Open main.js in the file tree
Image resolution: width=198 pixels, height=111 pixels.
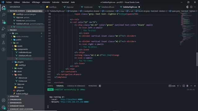tap(26, 87)
